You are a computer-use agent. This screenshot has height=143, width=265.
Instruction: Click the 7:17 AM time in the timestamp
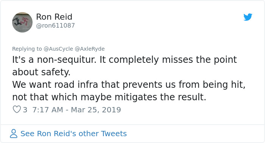tap(47, 110)
